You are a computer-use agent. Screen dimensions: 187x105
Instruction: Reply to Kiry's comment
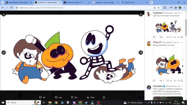154,80
